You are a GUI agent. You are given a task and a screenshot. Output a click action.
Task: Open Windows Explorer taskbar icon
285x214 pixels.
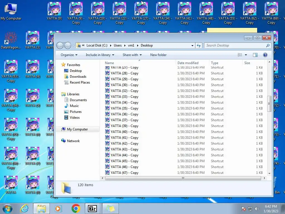[x=41, y=208]
